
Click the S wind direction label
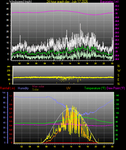pos(118,75)
